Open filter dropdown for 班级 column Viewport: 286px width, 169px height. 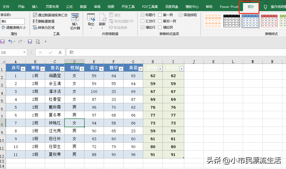coord(42,69)
